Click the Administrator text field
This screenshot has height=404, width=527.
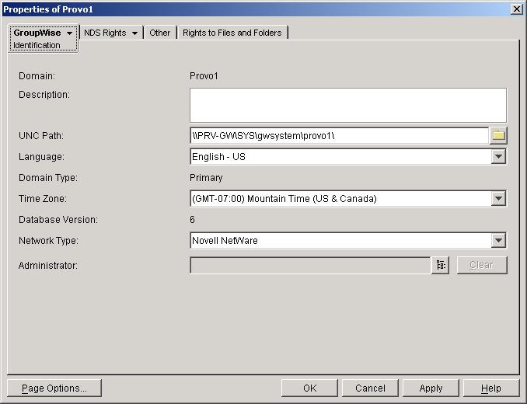click(x=311, y=265)
